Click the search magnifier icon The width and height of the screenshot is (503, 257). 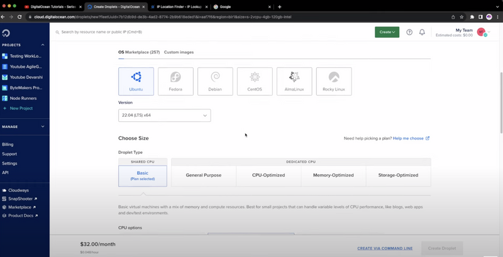point(57,33)
